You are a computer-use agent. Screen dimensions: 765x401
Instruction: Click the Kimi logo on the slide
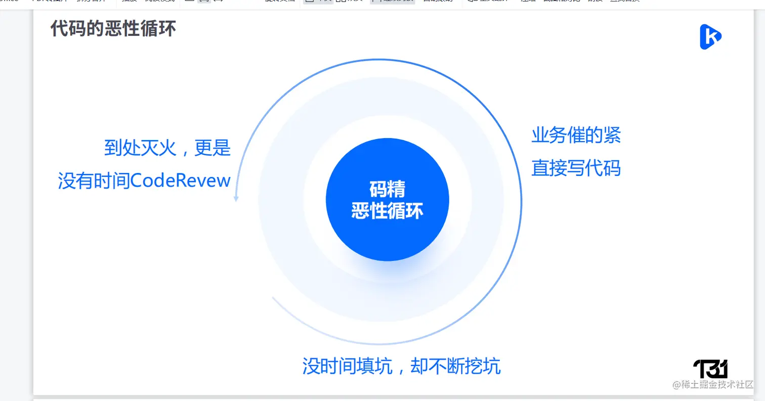pyautogui.click(x=710, y=35)
